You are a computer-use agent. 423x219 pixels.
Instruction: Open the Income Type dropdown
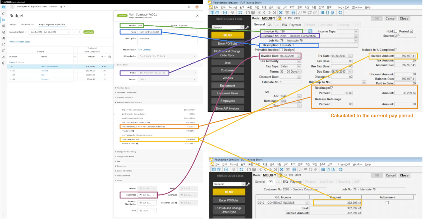point(356,31)
